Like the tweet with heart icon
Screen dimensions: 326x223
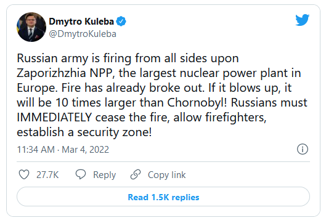point(24,174)
